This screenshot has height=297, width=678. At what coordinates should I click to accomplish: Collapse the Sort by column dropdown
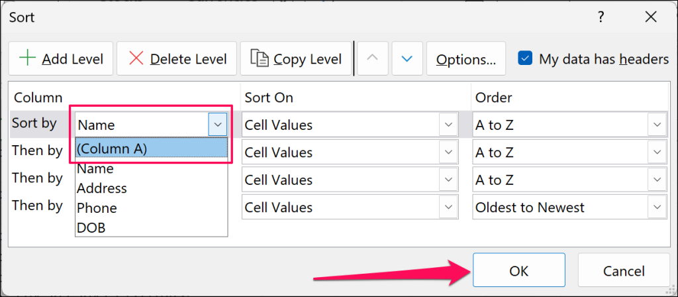point(218,124)
